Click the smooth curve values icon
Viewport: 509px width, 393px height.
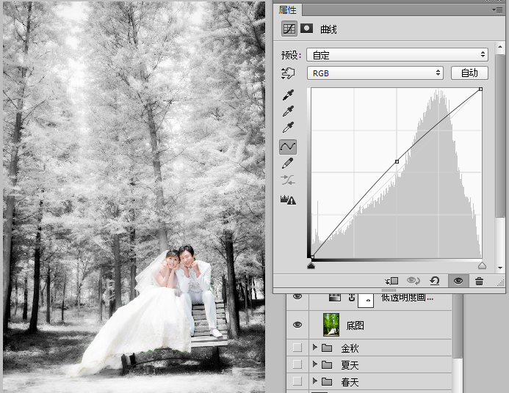288,180
